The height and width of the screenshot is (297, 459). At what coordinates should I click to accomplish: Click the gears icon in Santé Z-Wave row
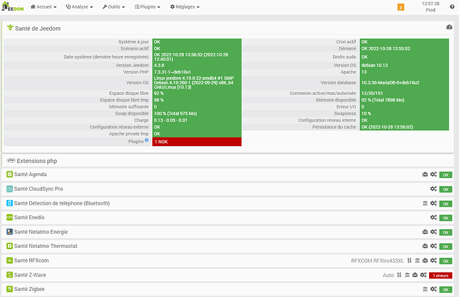[x=423, y=275]
